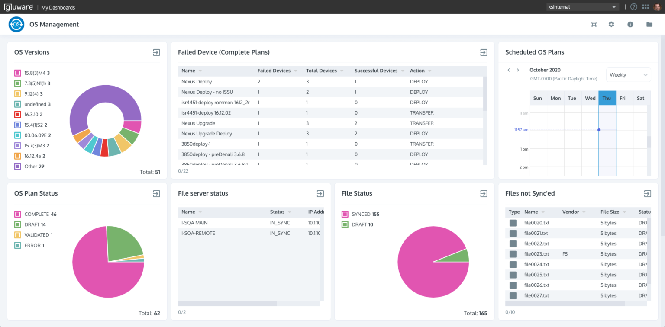Select the Thu column header in the calendar

point(607,98)
